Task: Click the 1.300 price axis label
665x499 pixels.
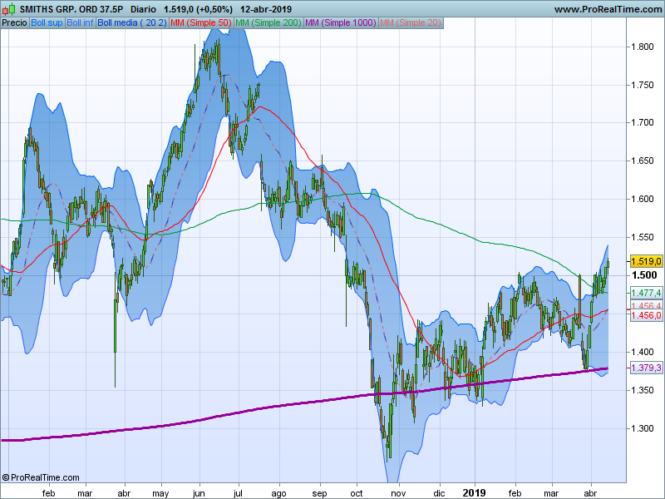Action: [643, 428]
